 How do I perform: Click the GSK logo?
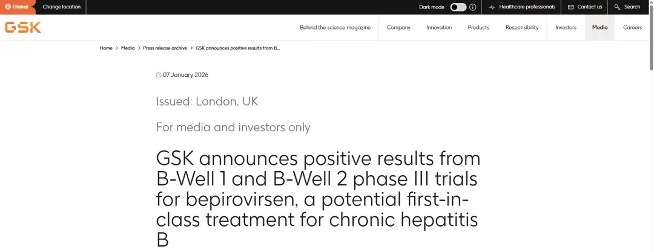click(22, 27)
